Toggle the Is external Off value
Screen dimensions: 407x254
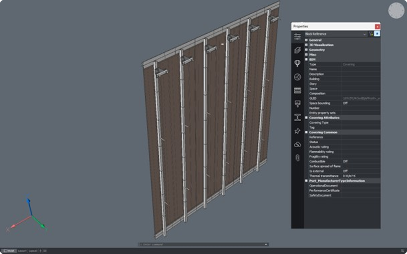361,171
